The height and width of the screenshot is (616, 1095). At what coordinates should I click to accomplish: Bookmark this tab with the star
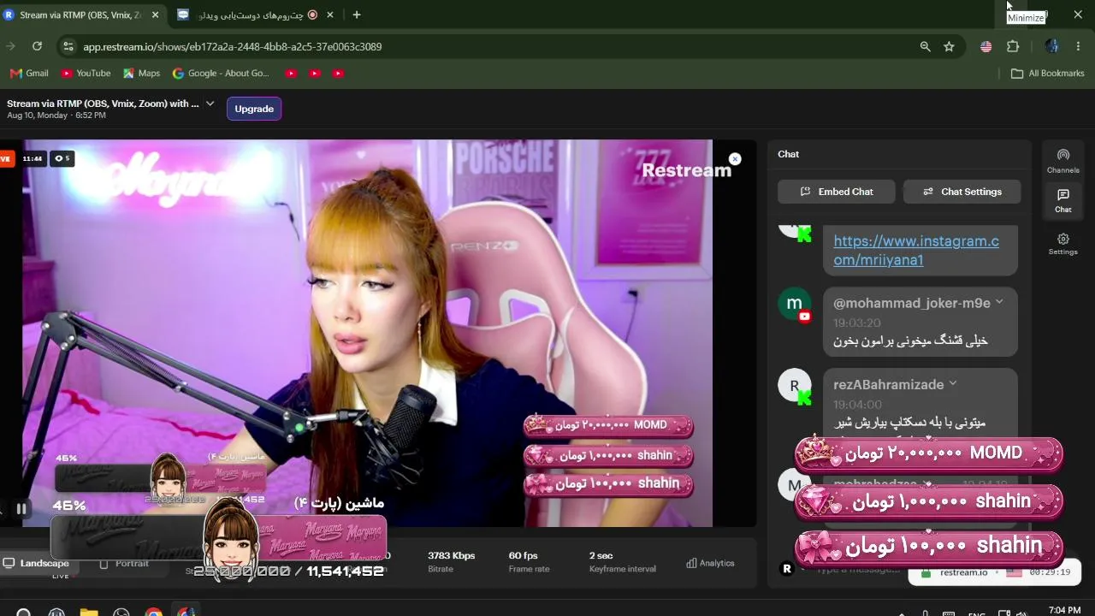tap(949, 47)
